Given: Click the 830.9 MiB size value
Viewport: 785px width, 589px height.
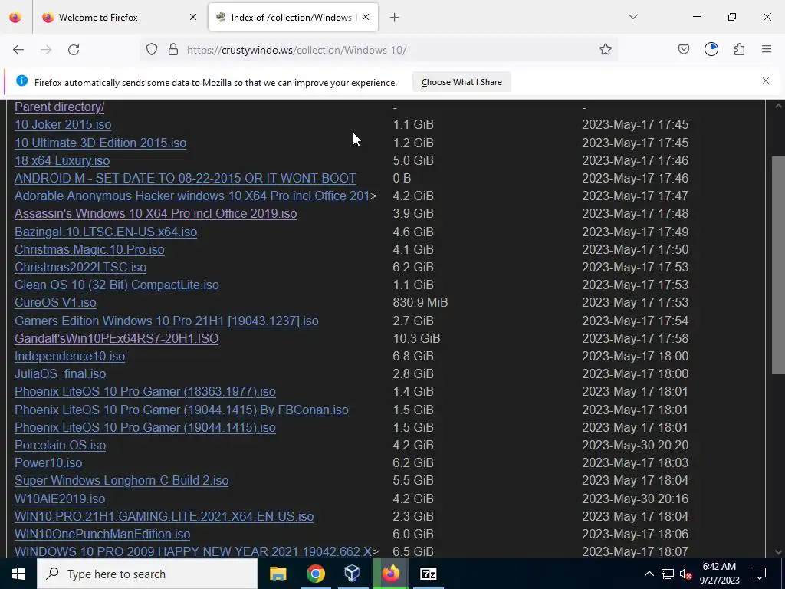Looking at the screenshot, I should [x=421, y=302].
